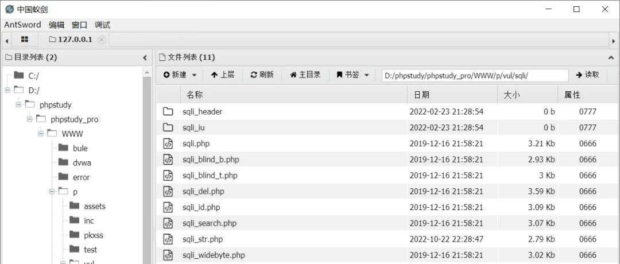Click the date 2022-10-22 22:28:47

pos(447,239)
